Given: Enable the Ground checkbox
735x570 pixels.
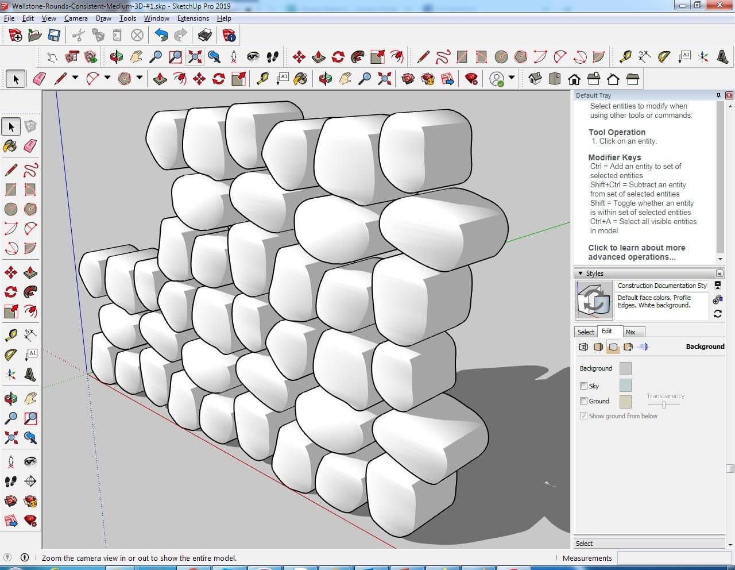Looking at the screenshot, I should [584, 401].
